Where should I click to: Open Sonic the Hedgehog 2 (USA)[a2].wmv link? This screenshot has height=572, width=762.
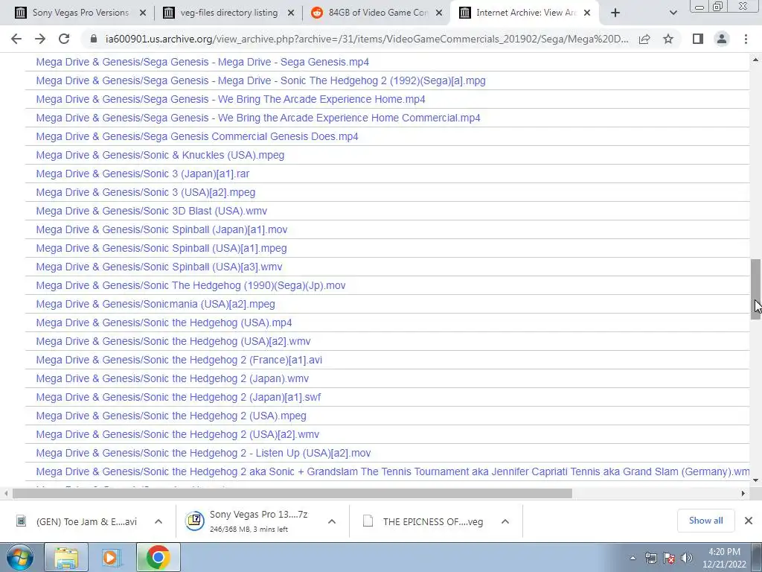pos(177,435)
